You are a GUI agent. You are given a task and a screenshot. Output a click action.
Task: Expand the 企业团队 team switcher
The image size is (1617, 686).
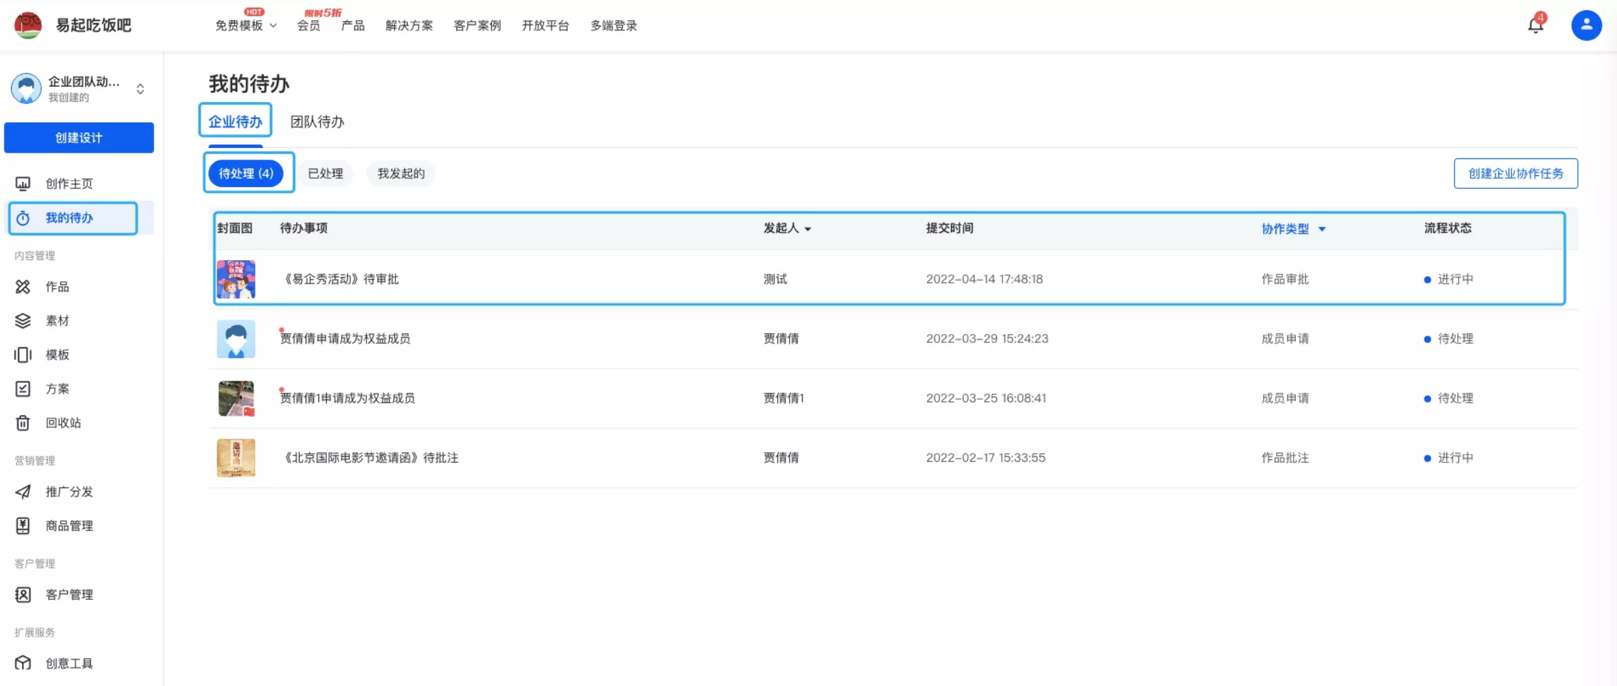click(140, 89)
